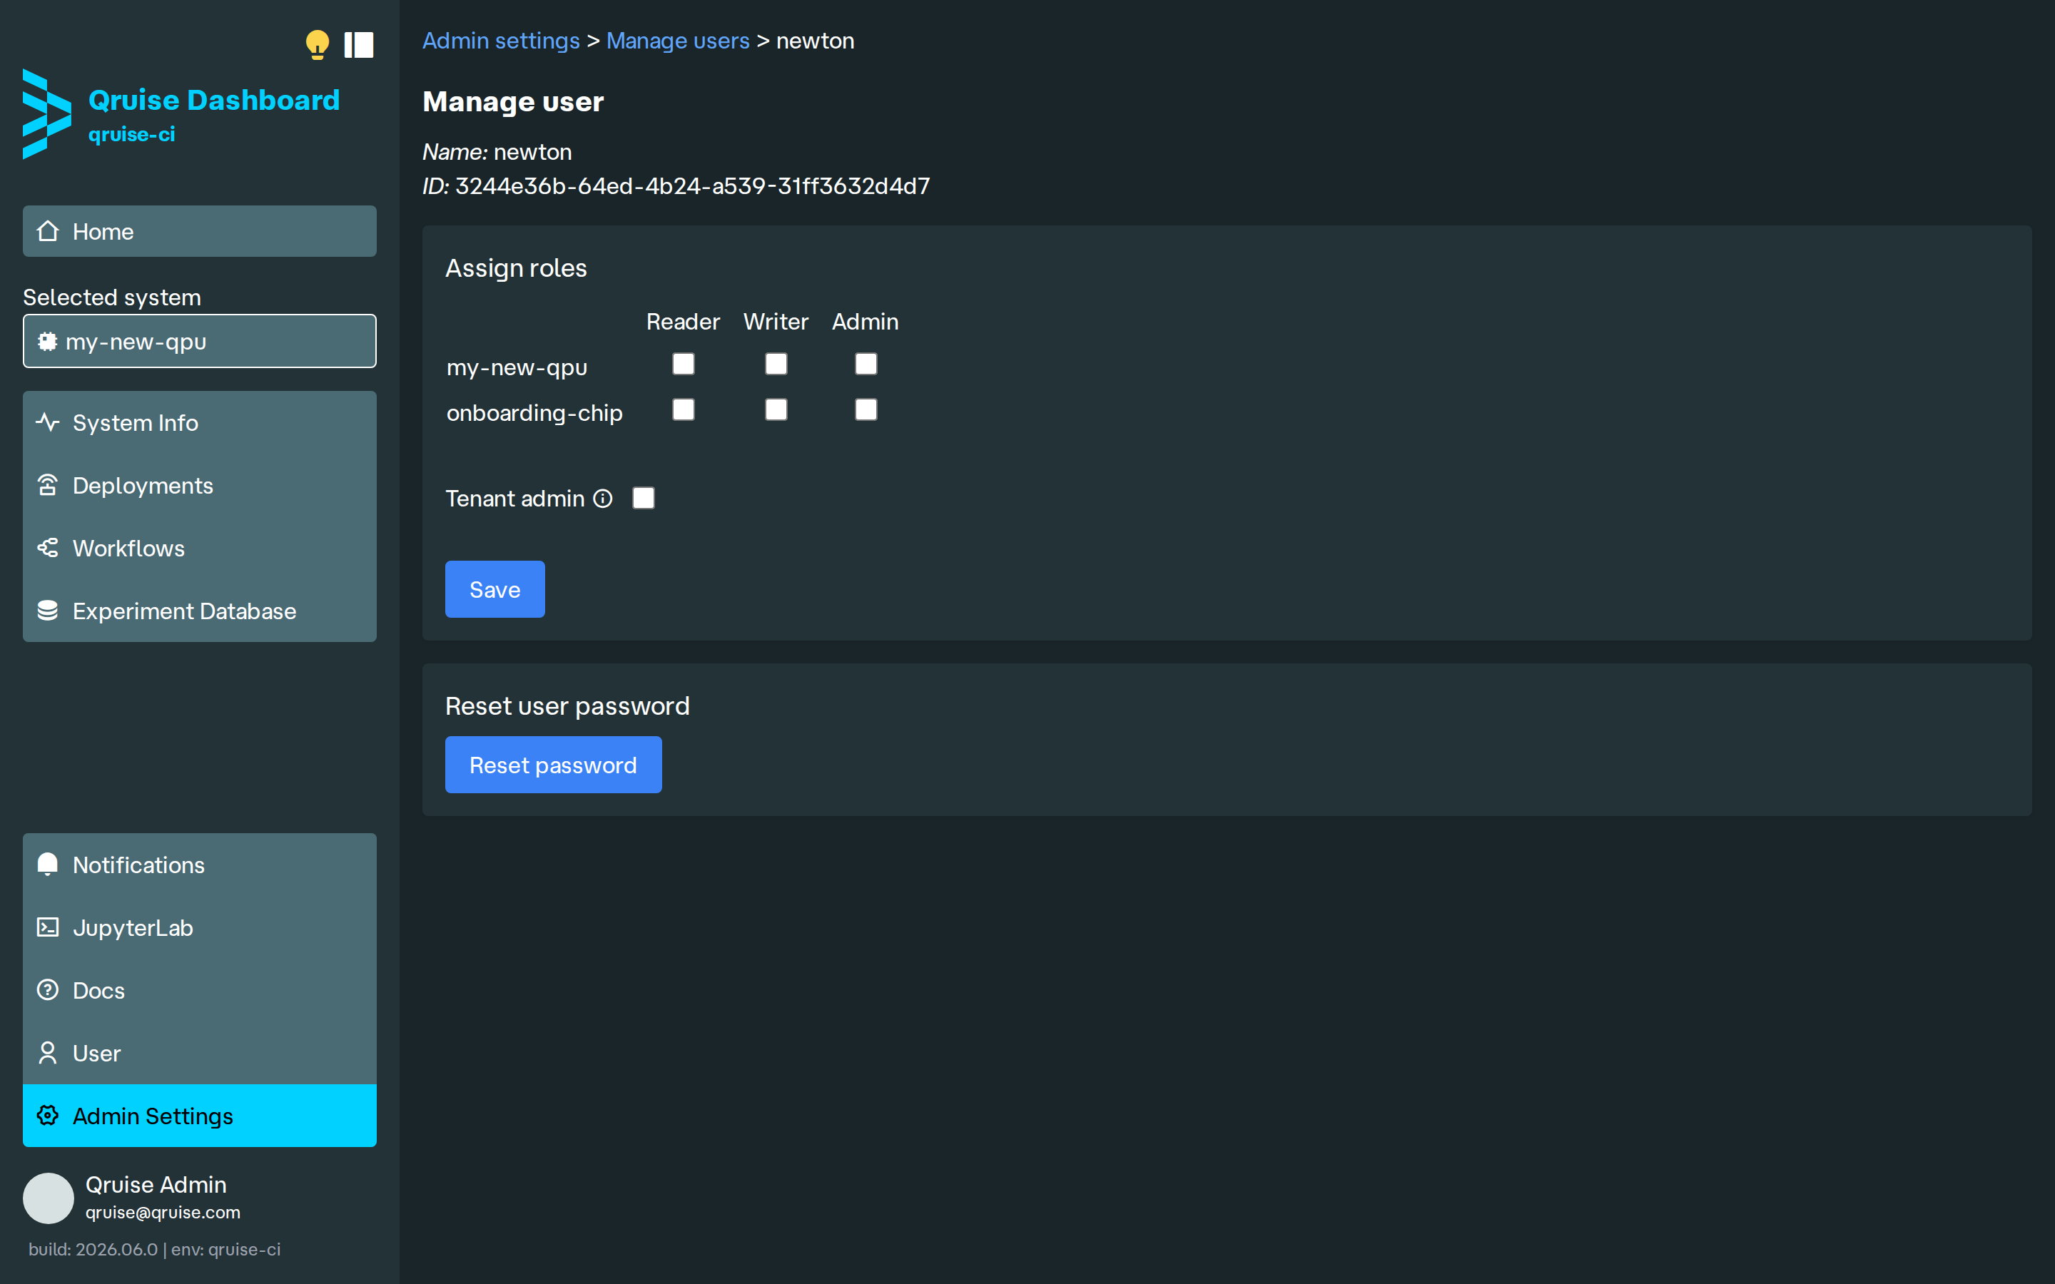
Task: Open Experiment Database
Action: click(x=200, y=611)
